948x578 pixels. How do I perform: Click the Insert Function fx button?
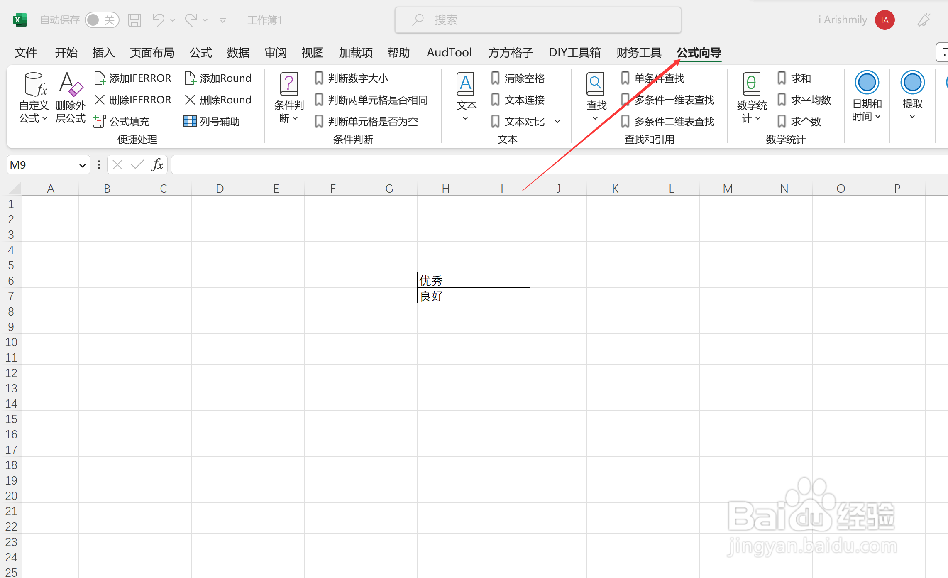[157, 165]
